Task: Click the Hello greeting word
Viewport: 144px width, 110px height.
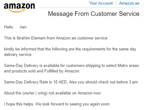Action: point(9,27)
